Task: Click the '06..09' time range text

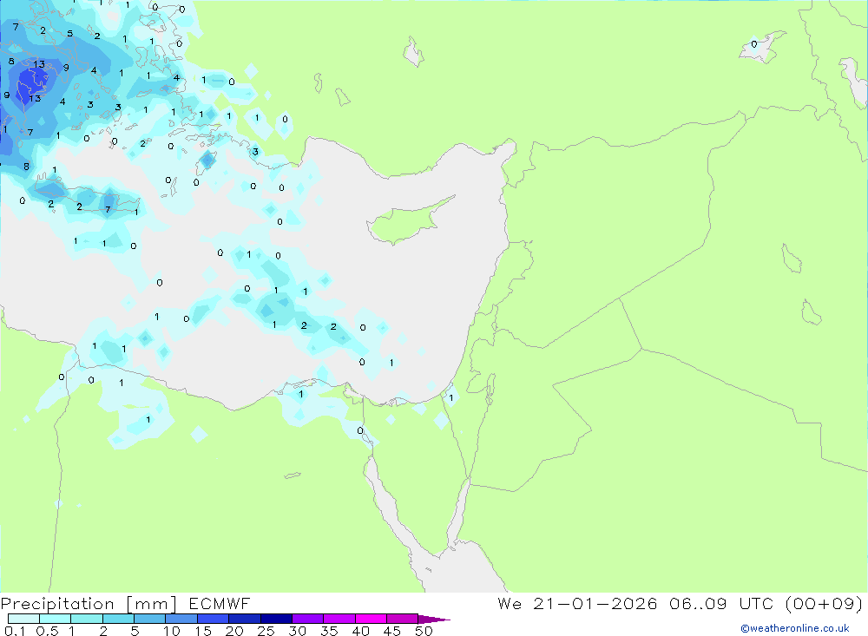Action: pos(698,603)
